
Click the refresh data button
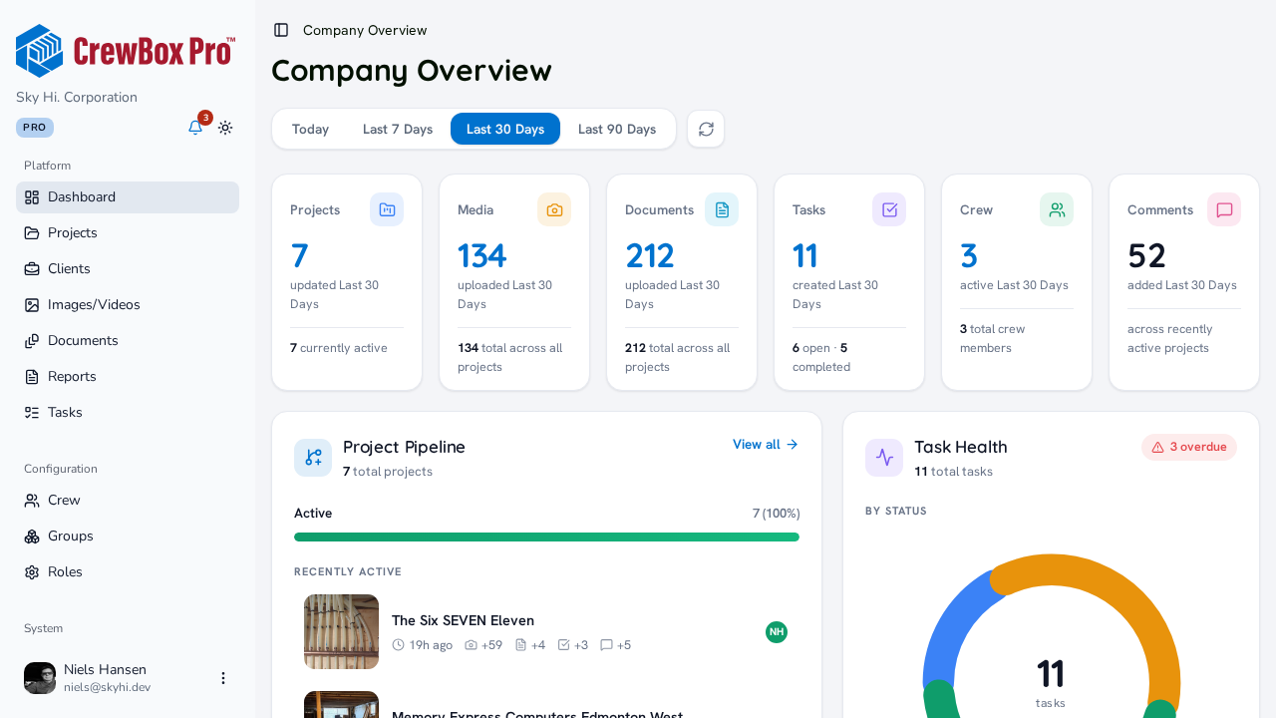click(706, 129)
